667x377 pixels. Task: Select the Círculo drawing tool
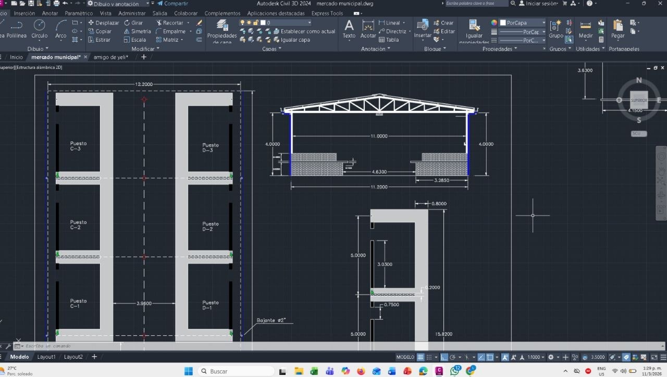[x=40, y=29]
